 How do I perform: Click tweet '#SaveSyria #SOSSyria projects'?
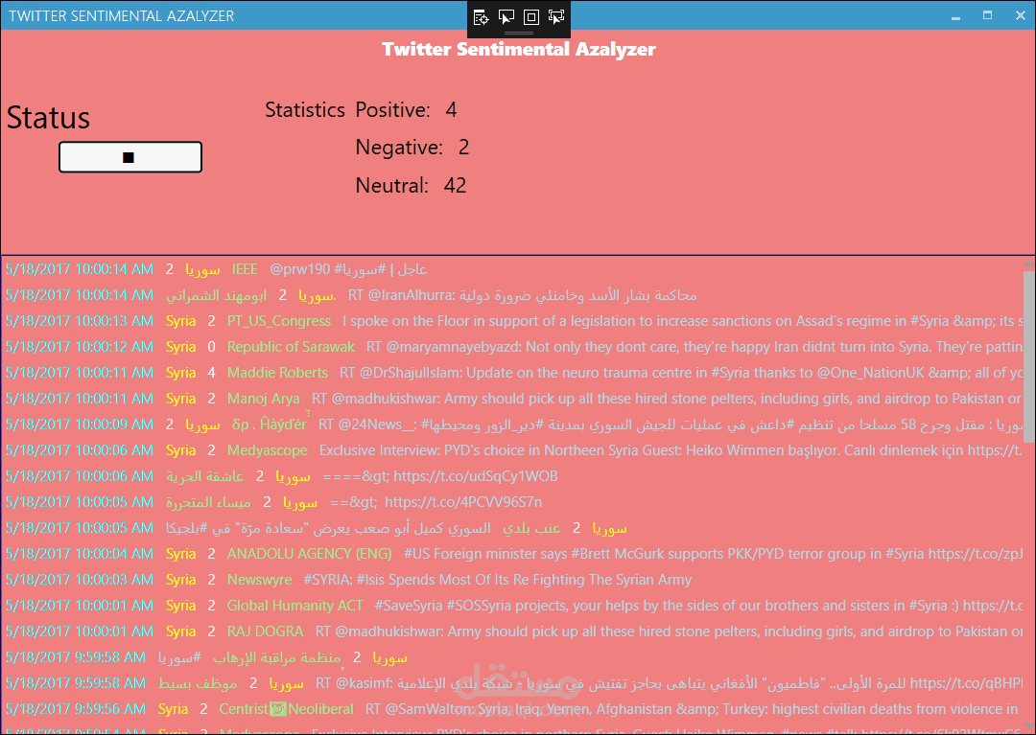[x=698, y=605]
